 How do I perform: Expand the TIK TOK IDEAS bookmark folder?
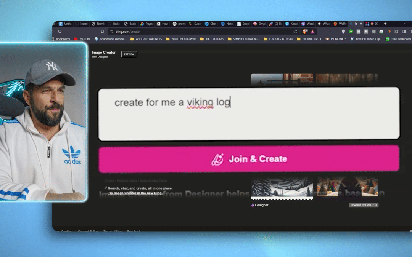212,39
